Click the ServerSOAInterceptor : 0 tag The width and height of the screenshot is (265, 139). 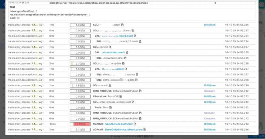pos(50,15)
